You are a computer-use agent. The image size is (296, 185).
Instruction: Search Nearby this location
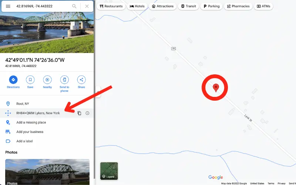[x=47, y=82]
